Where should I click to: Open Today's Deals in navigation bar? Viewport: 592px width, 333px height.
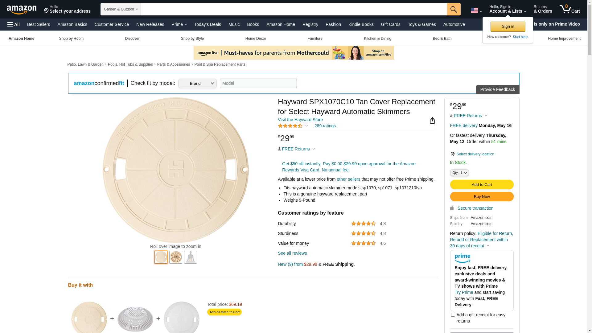coord(208,24)
